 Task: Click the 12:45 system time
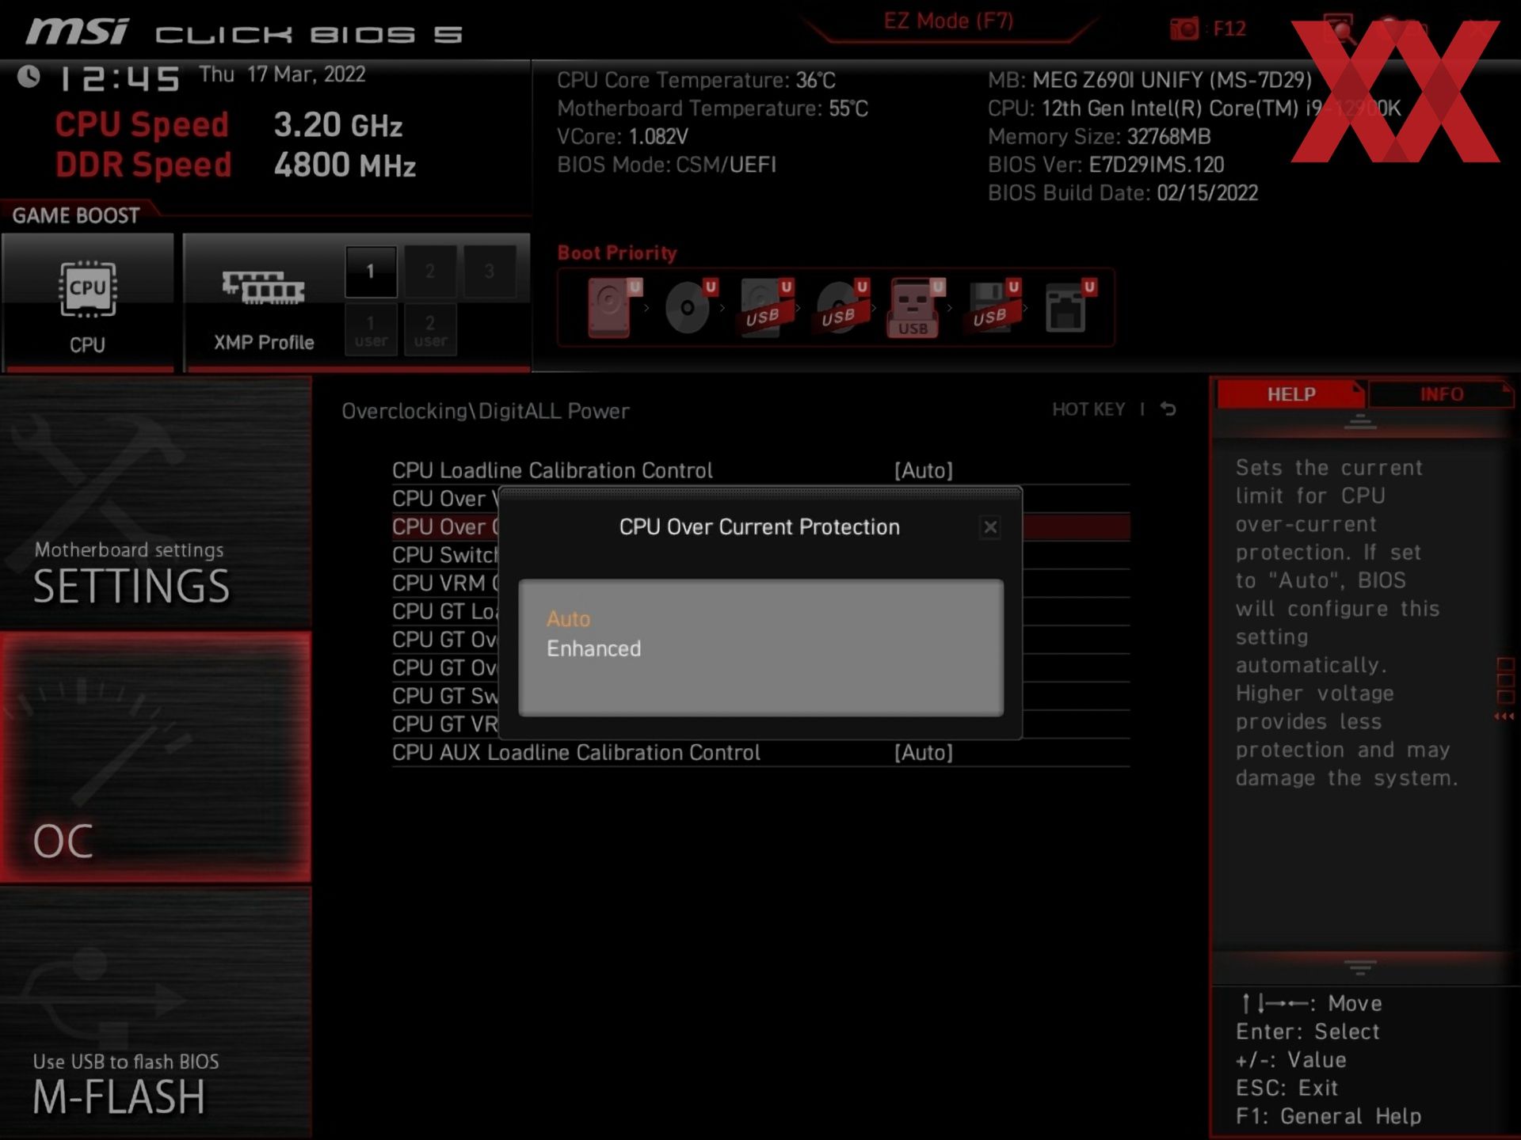(x=120, y=79)
